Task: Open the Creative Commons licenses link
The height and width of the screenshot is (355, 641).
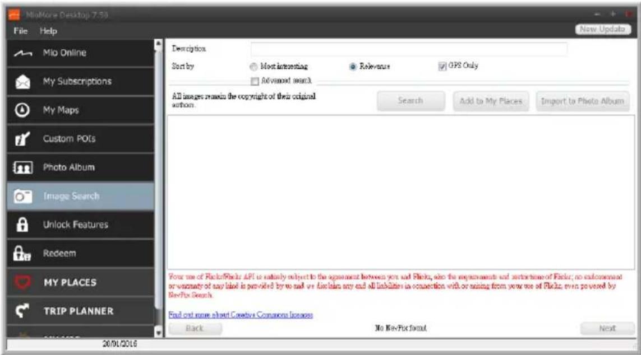Action: pyautogui.click(x=241, y=315)
